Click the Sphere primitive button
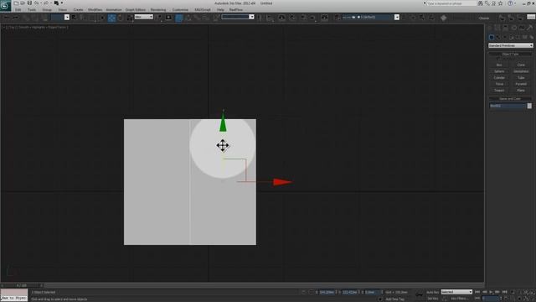This screenshot has height=302, width=536. 499,71
